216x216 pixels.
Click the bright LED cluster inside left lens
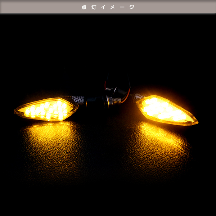coord(46,110)
